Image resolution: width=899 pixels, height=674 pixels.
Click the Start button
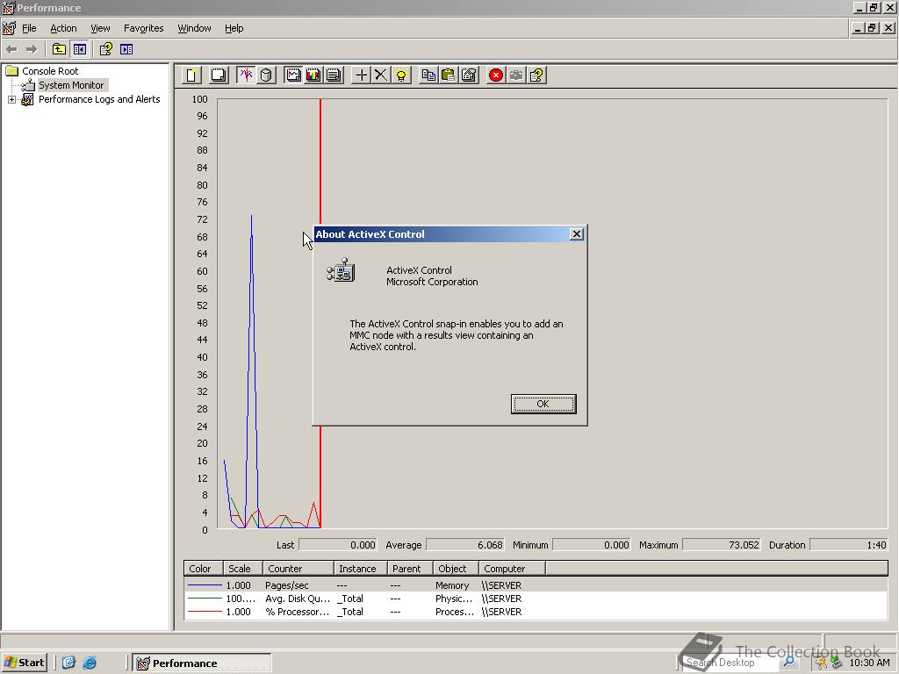pos(24,663)
